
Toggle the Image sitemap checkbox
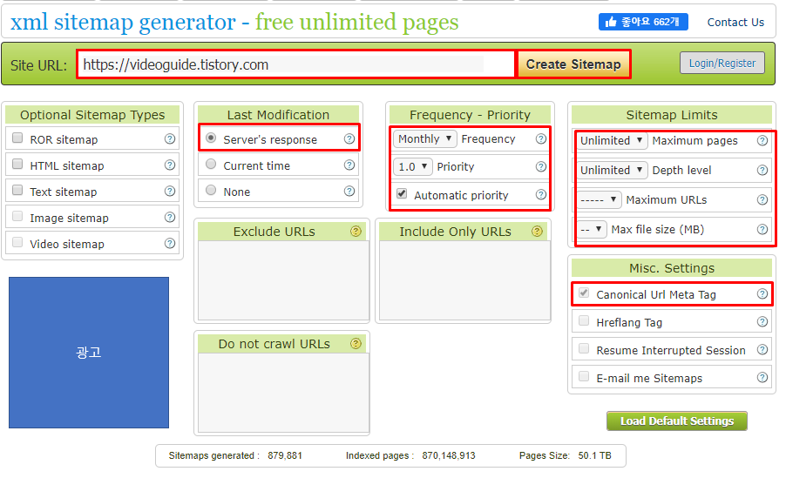point(17,216)
